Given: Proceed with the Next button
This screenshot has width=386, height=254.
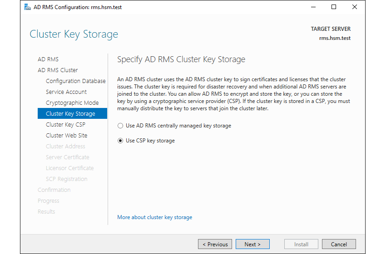Looking at the screenshot, I should 252,244.
